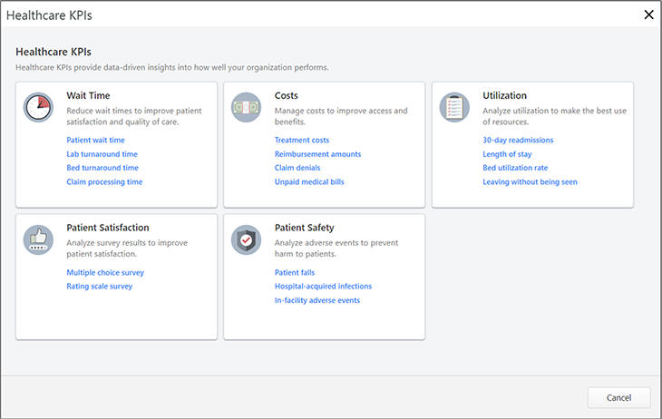Choose Claim processing time link
Screen dimensions: 662x419
pyautogui.click(x=104, y=181)
